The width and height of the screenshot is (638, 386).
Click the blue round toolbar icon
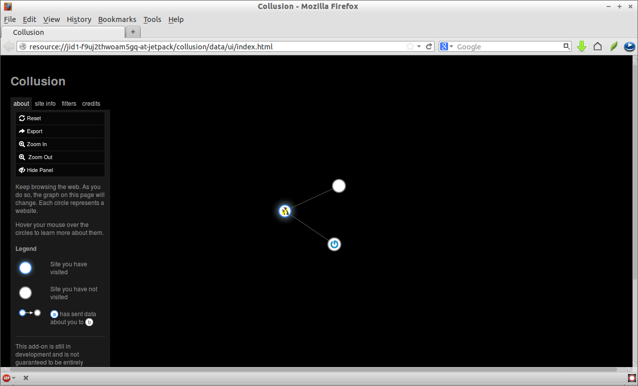(629, 46)
